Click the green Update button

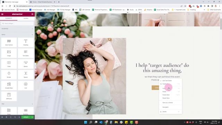click(26, 117)
